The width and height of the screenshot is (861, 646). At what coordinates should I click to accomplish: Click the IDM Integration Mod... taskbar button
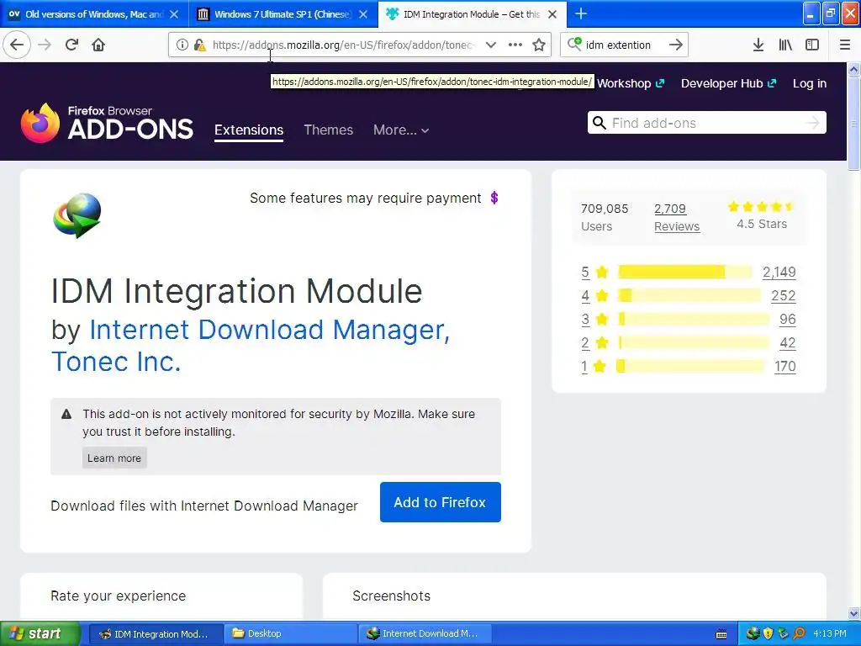click(156, 634)
